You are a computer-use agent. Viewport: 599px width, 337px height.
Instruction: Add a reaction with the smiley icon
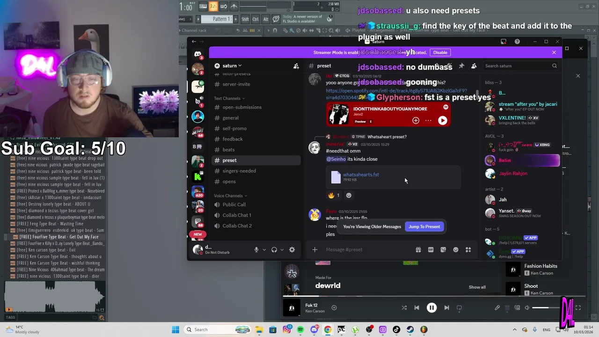349,195
